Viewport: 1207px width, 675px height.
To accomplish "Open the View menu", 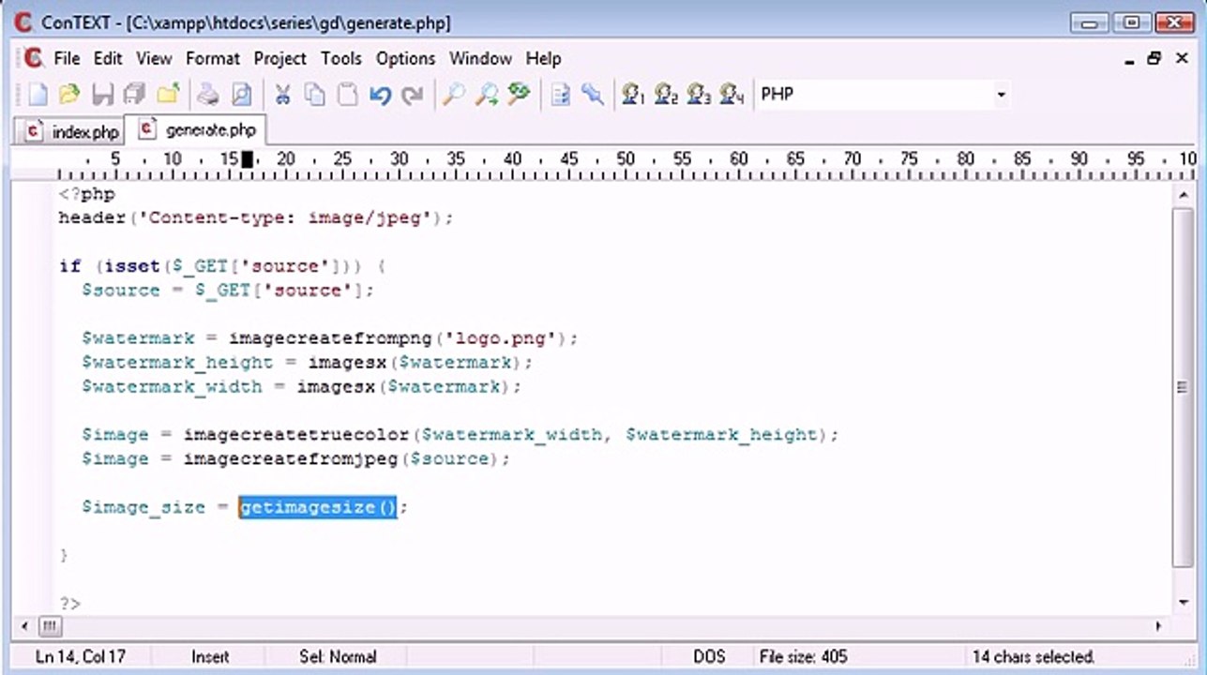I will (x=154, y=58).
